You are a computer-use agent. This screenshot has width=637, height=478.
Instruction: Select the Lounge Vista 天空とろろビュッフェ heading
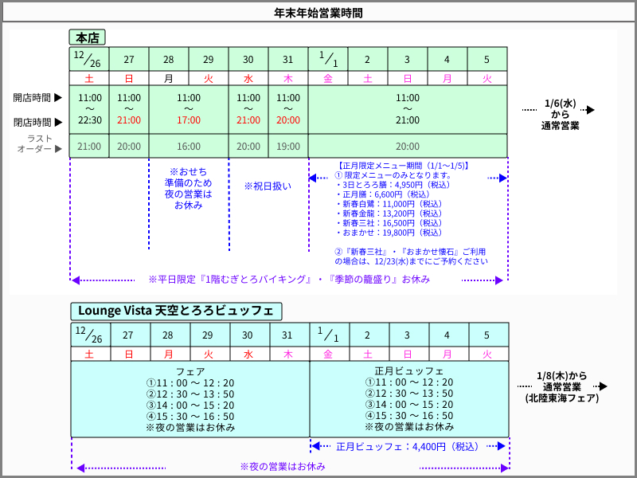pyautogui.click(x=176, y=311)
